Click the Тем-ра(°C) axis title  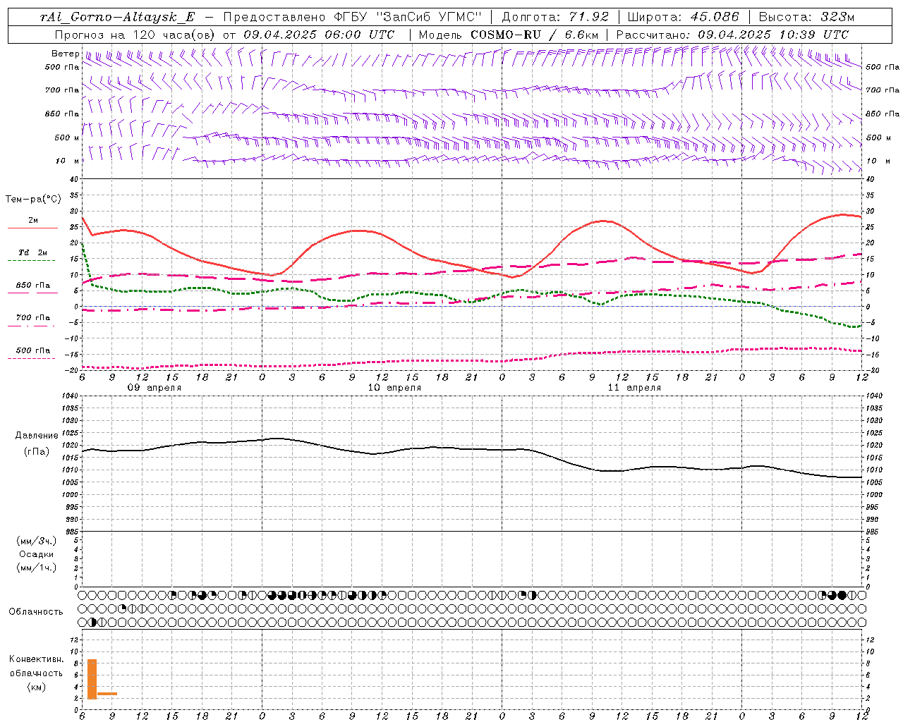(33, 200)
